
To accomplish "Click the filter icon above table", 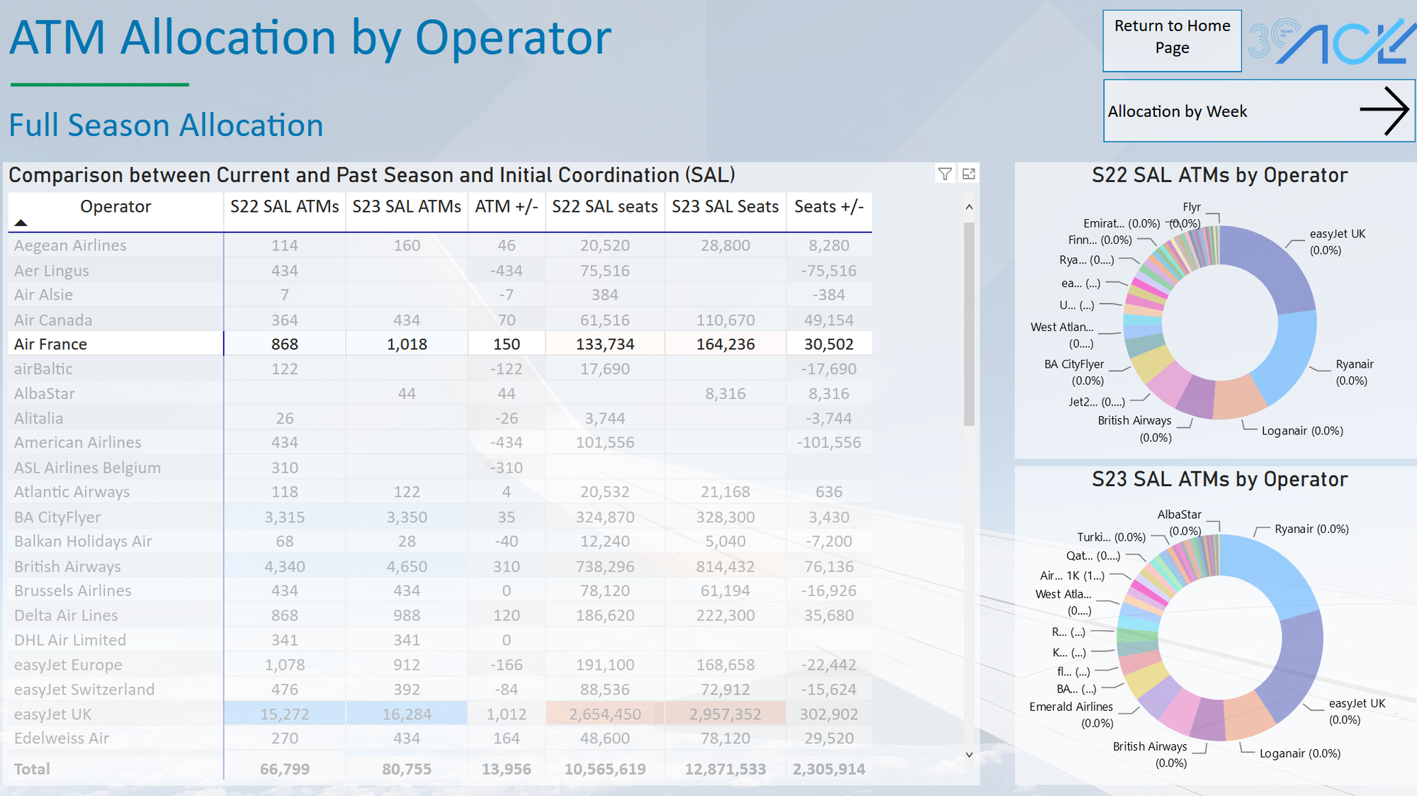I will pos(944,174).
